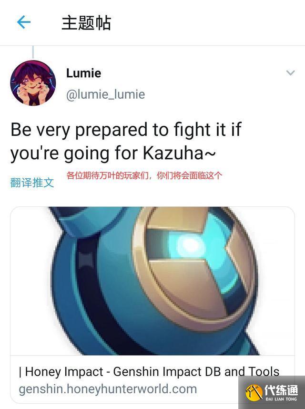Click the 主题帖 header title

click(86, 23)
